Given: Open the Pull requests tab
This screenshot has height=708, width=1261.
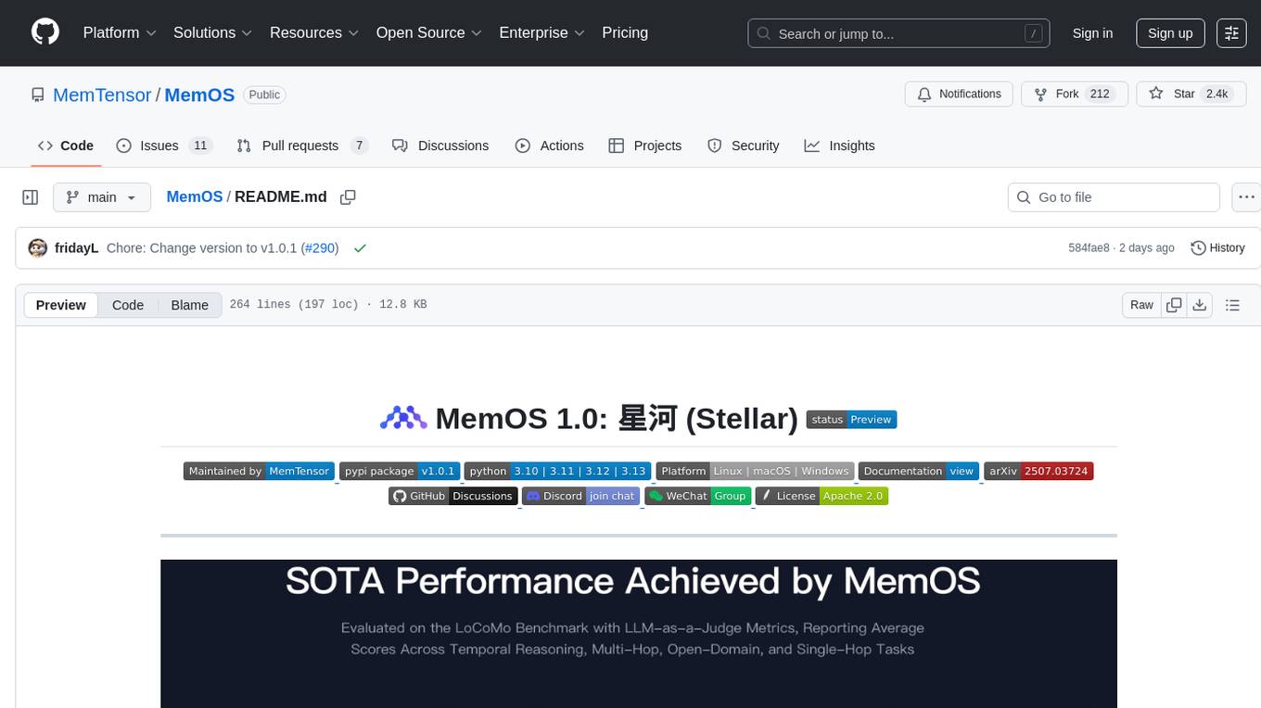Looking at the screenshot, I should click(x=302, y=145).
